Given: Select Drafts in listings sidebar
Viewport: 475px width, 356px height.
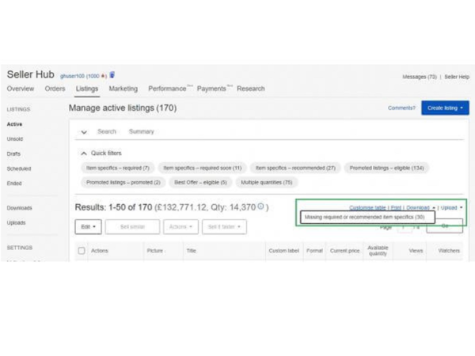Looking at the screenshot, I should (13, 153).
